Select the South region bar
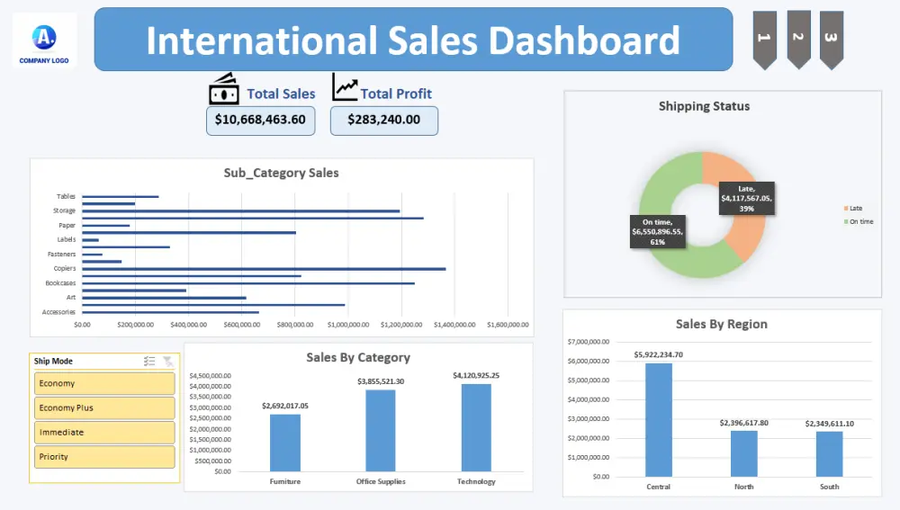The image size is (900, 510). coord(830,454)
